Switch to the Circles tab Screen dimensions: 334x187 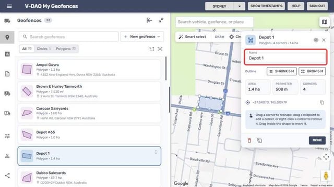44,49
